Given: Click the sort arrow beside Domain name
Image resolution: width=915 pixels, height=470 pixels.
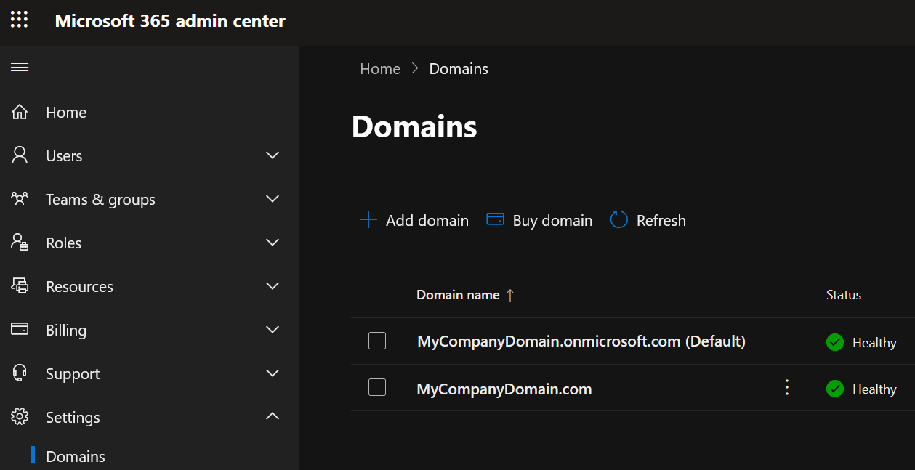Looking at the screenshot, I should click(510, 295).
